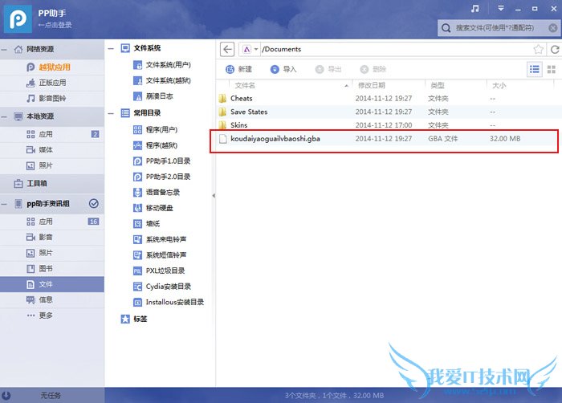Select 应用 under 本地资源
Viewport: 562px width, 403px height.
(x=52, y=134)
